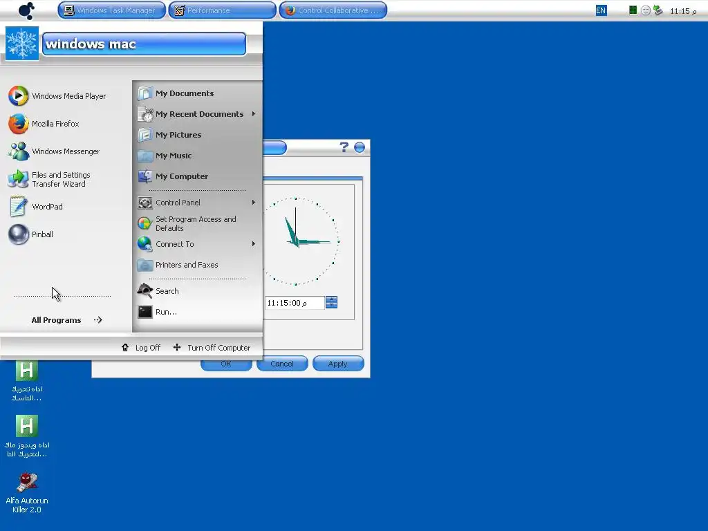Click Apply in the dialog
Viewport: 708px width, 531px height.
click(x=338, y=364)
